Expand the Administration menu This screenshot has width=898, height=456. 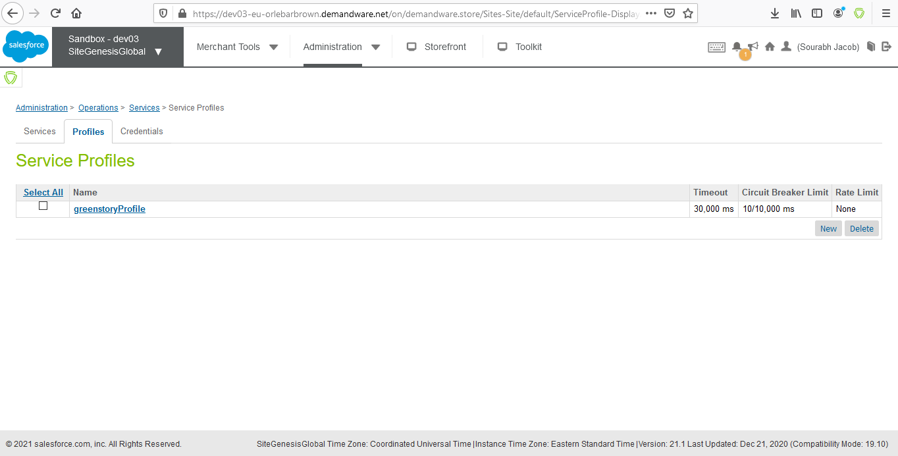pyautogui.click(x=342, y=47)
